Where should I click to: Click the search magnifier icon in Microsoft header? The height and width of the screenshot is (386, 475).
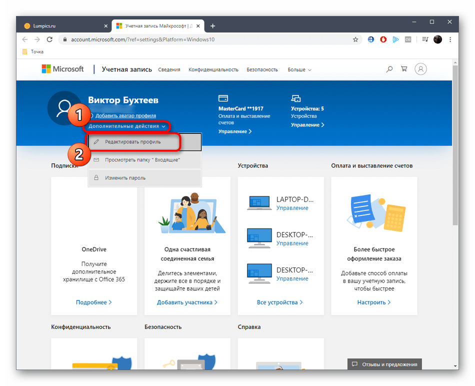tap(389, 69)
